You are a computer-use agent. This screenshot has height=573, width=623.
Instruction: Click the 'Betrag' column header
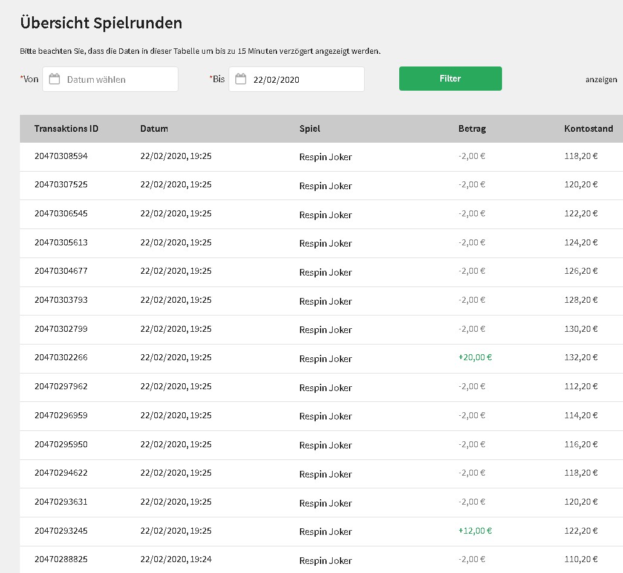click(x=472, y=129)
